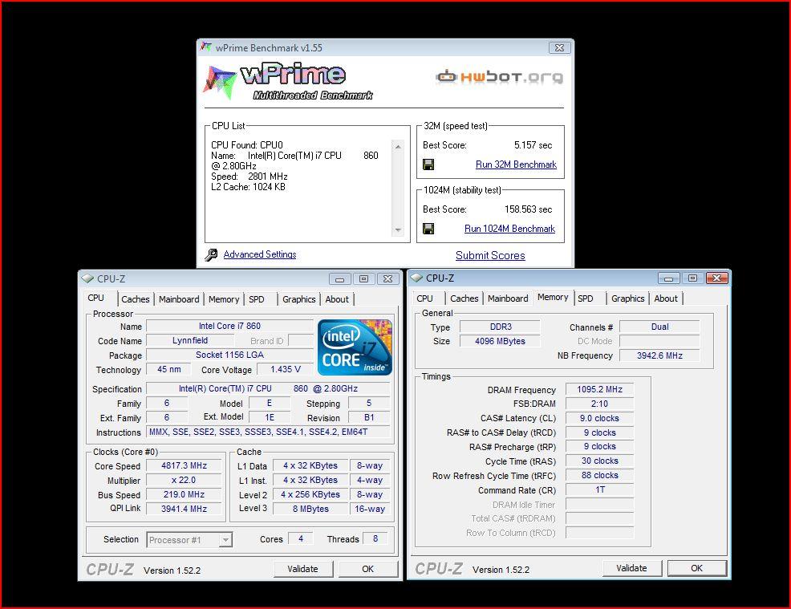
Task: Switch to Caches tab in left CPU-Z
Action: (x=136, y=299)
